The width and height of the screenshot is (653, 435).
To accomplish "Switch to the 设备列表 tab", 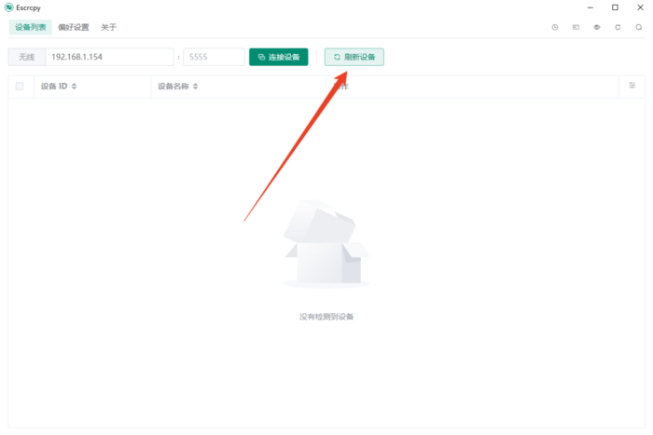I will pyautogui.click(x=30, y=27).
